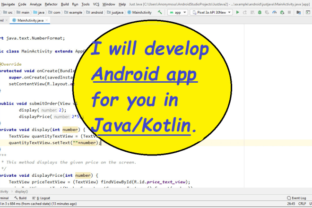Click the number parameter in displayPrice(int number)
Image resolution: width=312 pixels, height=208 pixels.
[83, 175]
